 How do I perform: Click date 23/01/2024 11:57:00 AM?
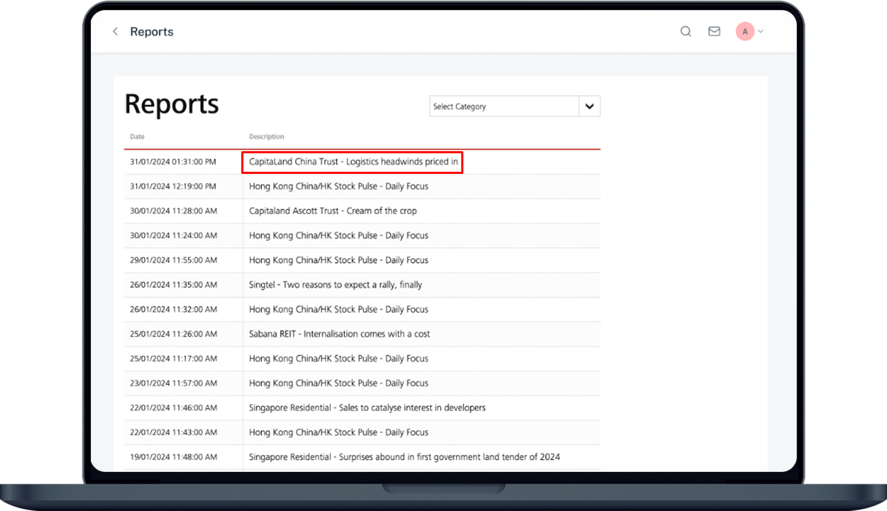point(173,383)
